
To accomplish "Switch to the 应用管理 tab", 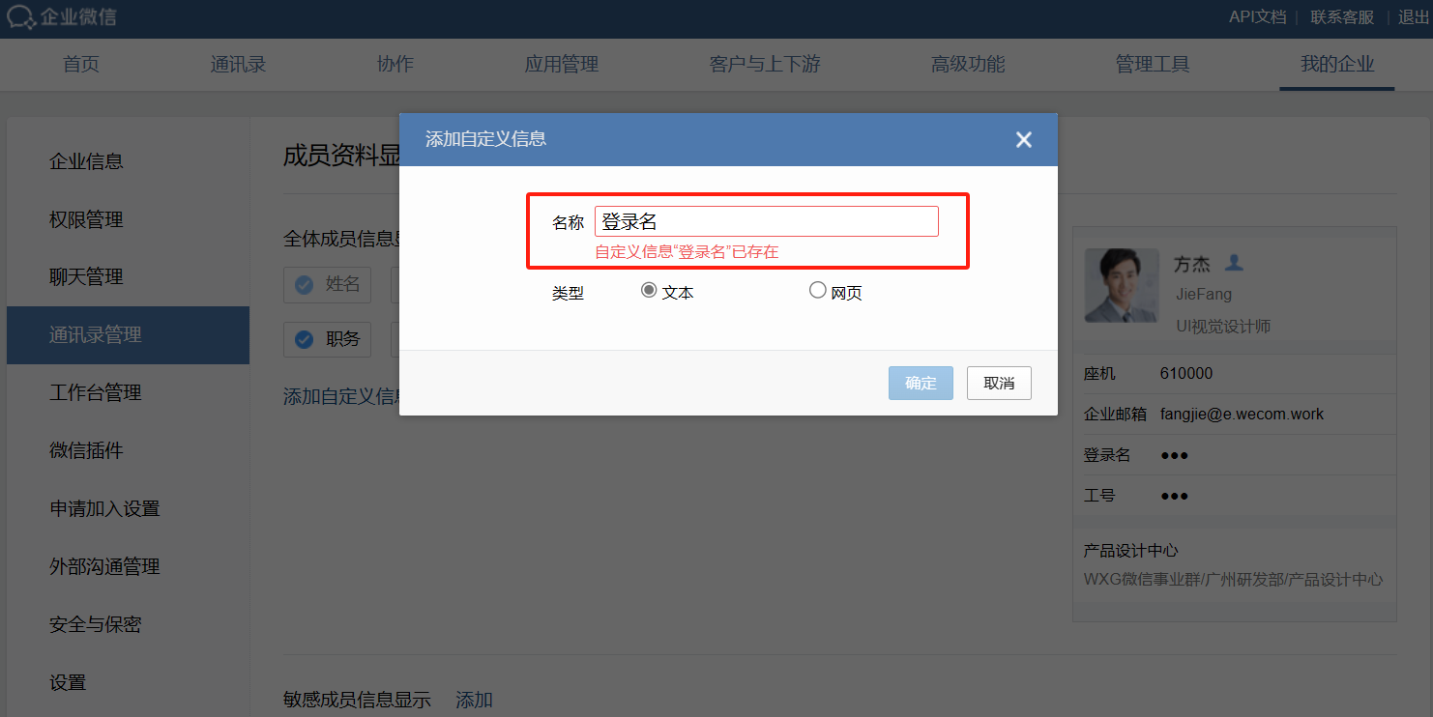I will pyautogui.click(x=562, y=65).
